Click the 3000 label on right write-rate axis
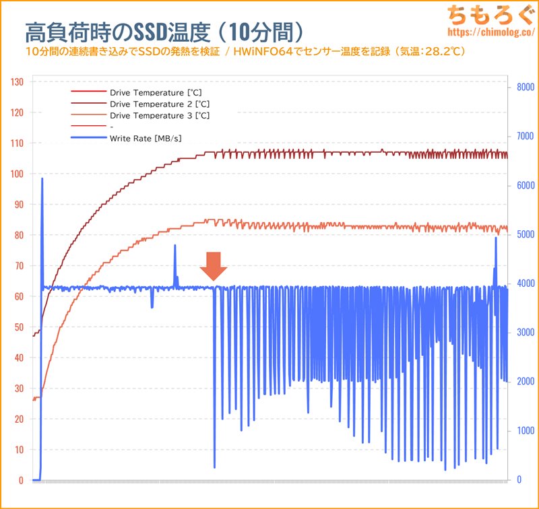539x509 pixels. [x=526, y=333]
